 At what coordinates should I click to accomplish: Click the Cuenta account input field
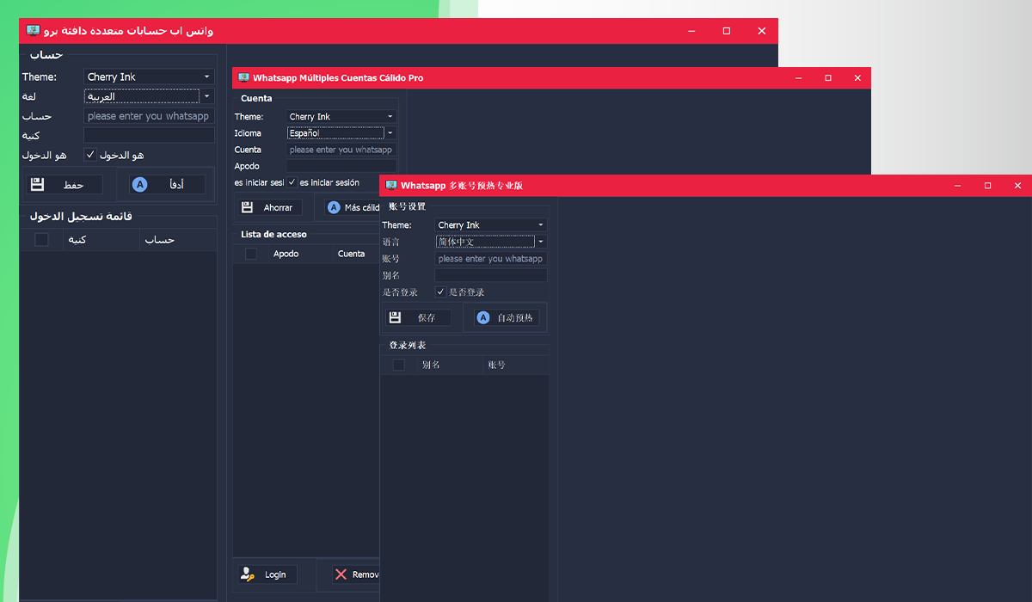341,150
